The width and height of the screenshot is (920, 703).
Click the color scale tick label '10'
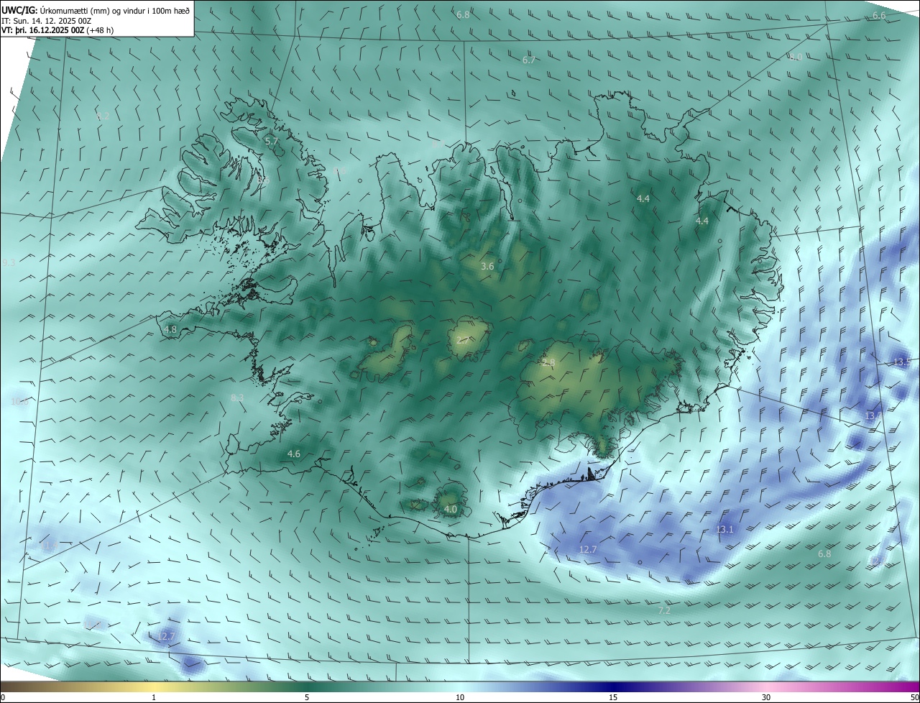pyautogui.click(x=460, y=697)
